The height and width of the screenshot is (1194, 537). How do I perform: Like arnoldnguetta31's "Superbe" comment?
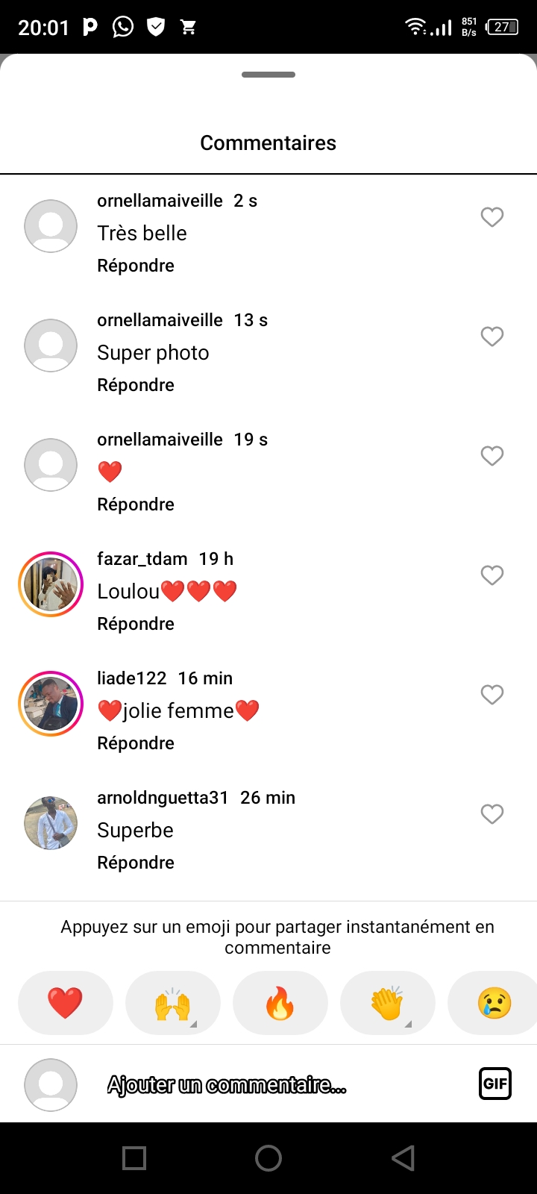pyautogui.click(x=492, y=814)
